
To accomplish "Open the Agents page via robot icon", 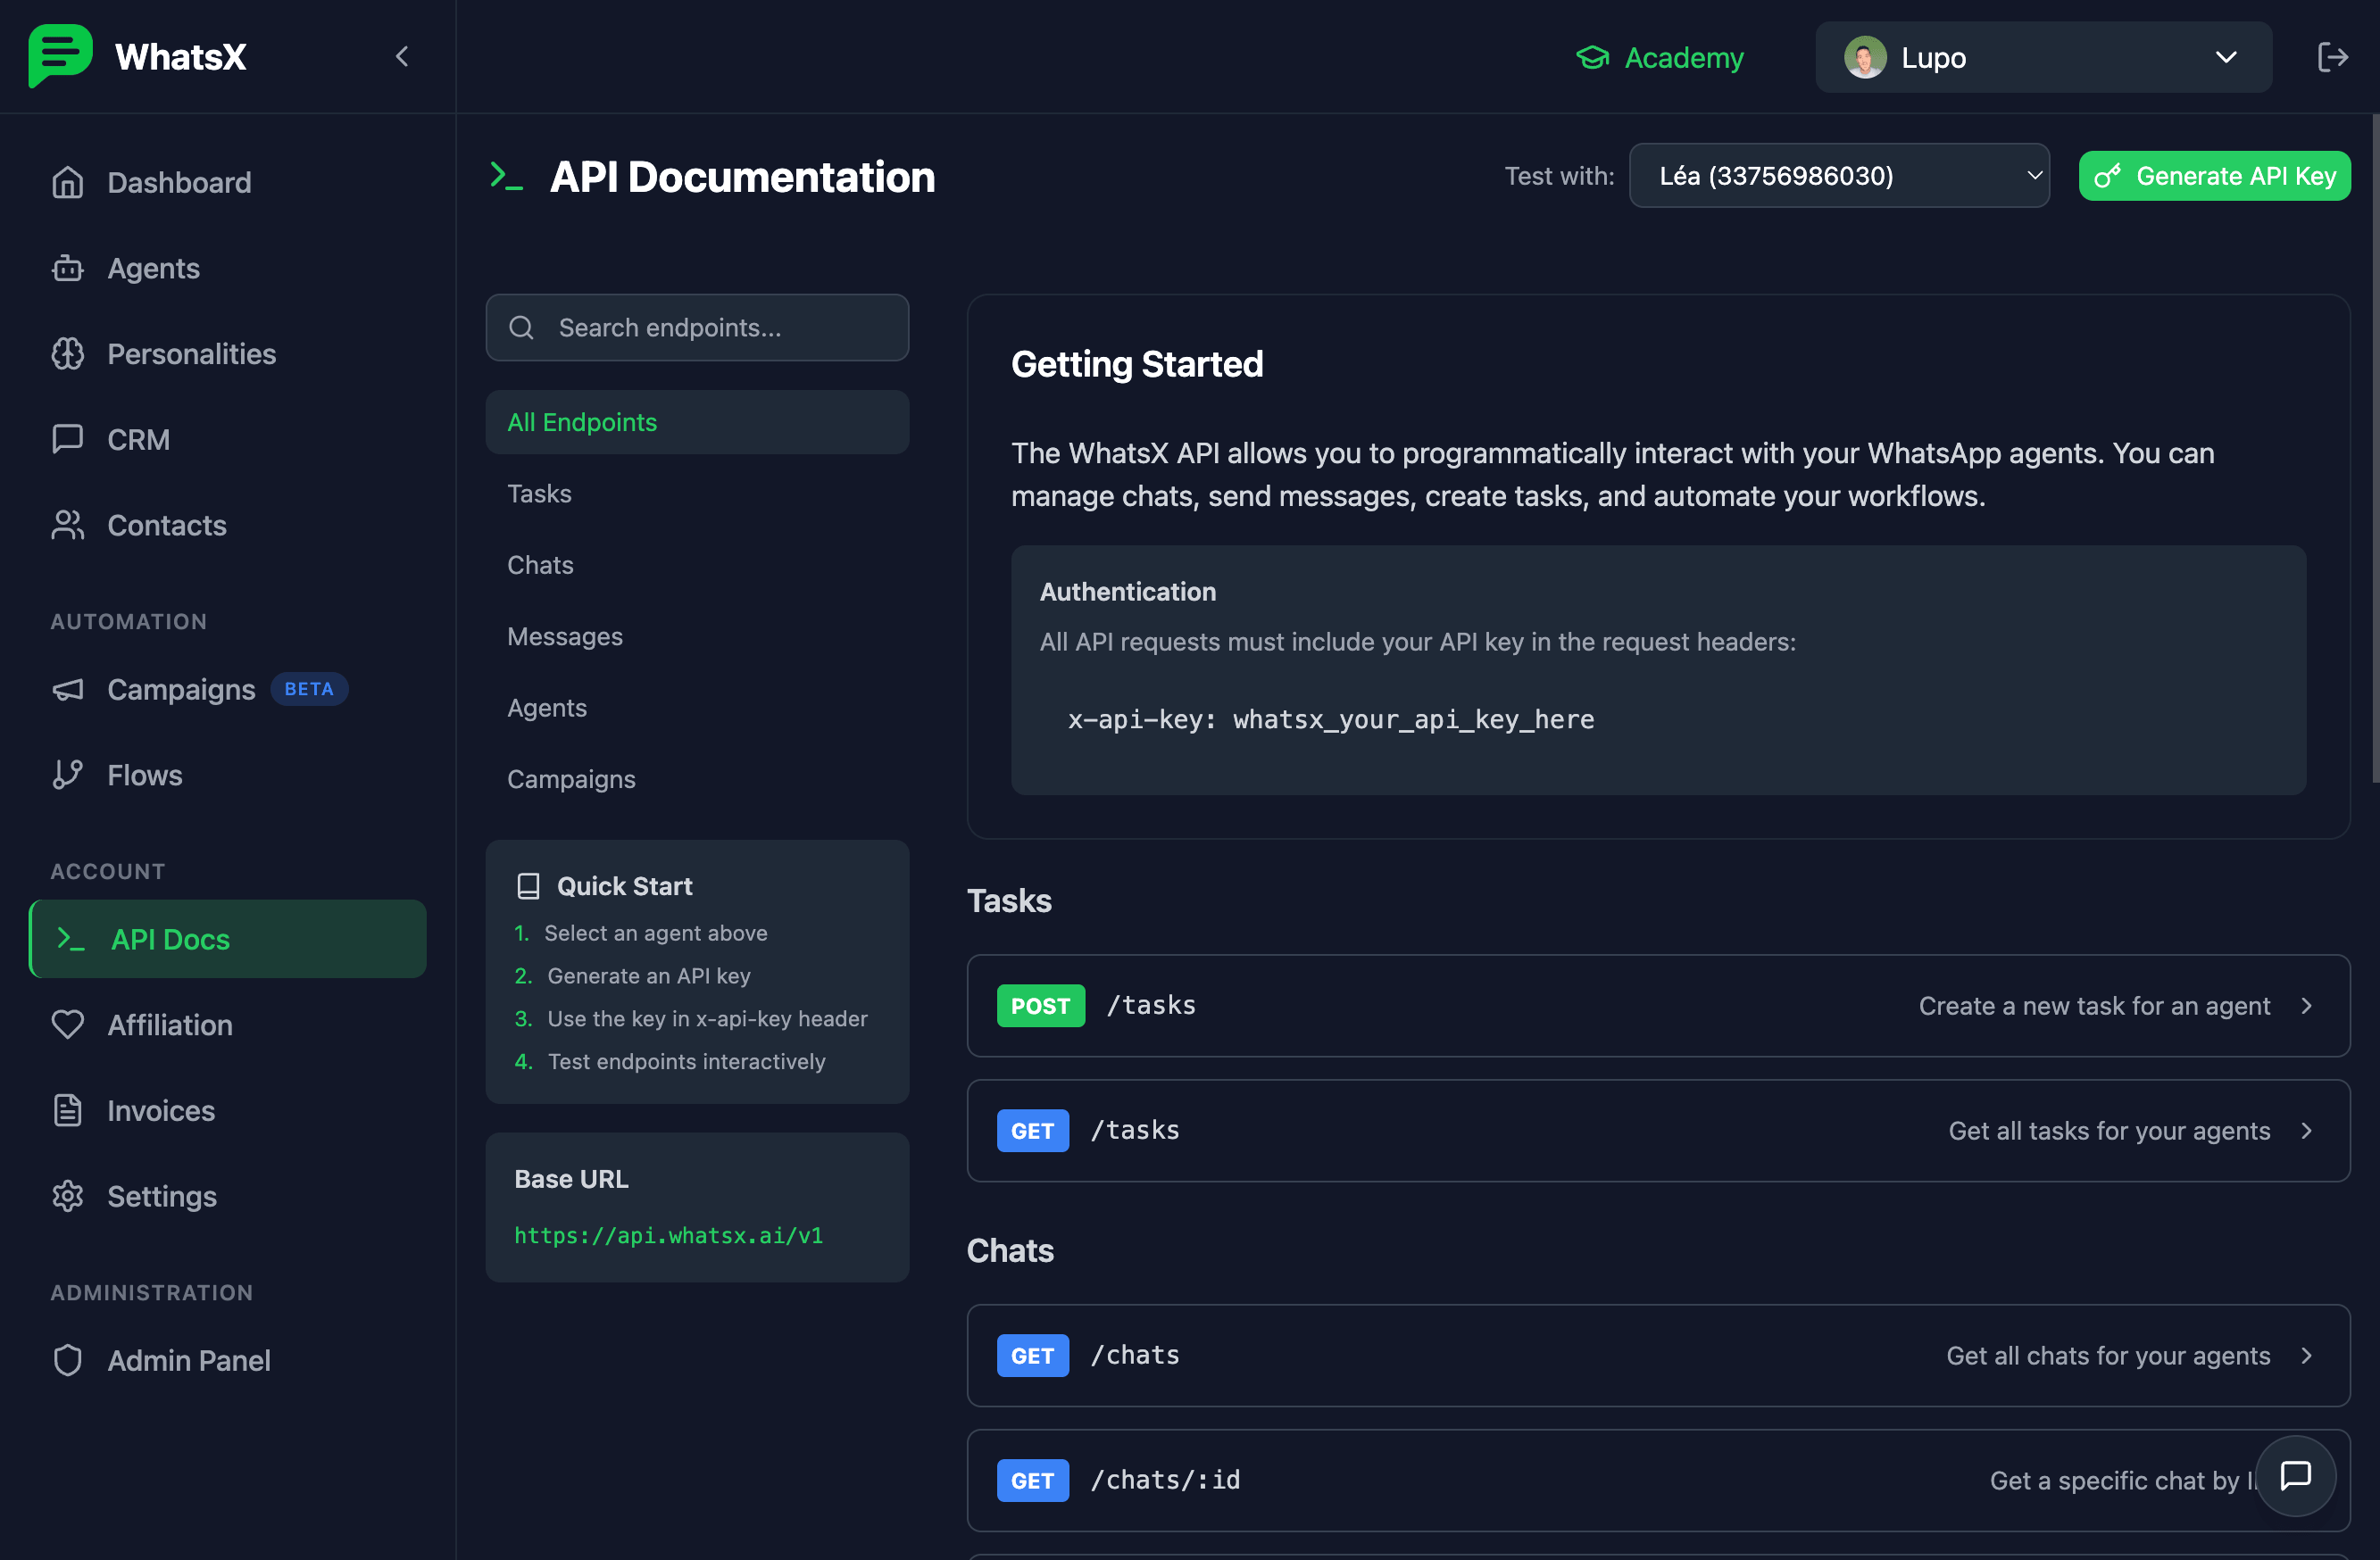I will pyautogui.click(x=68, y=268).
